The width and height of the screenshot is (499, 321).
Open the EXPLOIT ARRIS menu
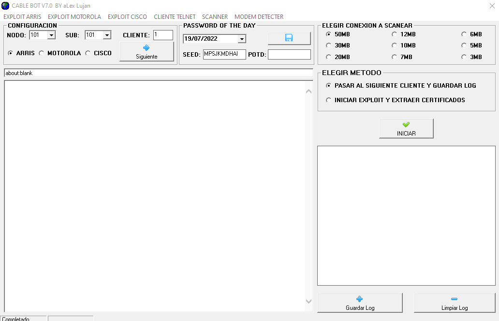(x=22, y=17)
